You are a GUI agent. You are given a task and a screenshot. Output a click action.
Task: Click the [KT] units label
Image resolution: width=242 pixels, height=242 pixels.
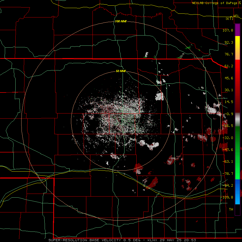[230, 19]
